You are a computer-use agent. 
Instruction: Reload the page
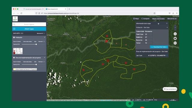click(x=21, y=13)
